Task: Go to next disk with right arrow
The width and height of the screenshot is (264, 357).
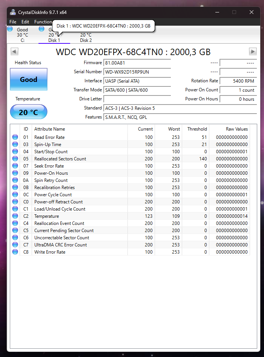Action: 253,51
